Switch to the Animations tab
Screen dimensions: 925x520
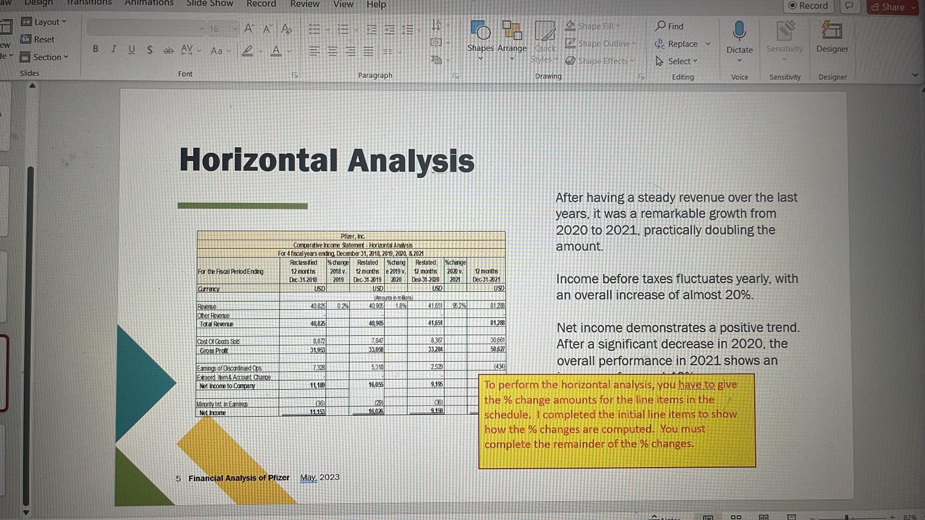(149, 3)
